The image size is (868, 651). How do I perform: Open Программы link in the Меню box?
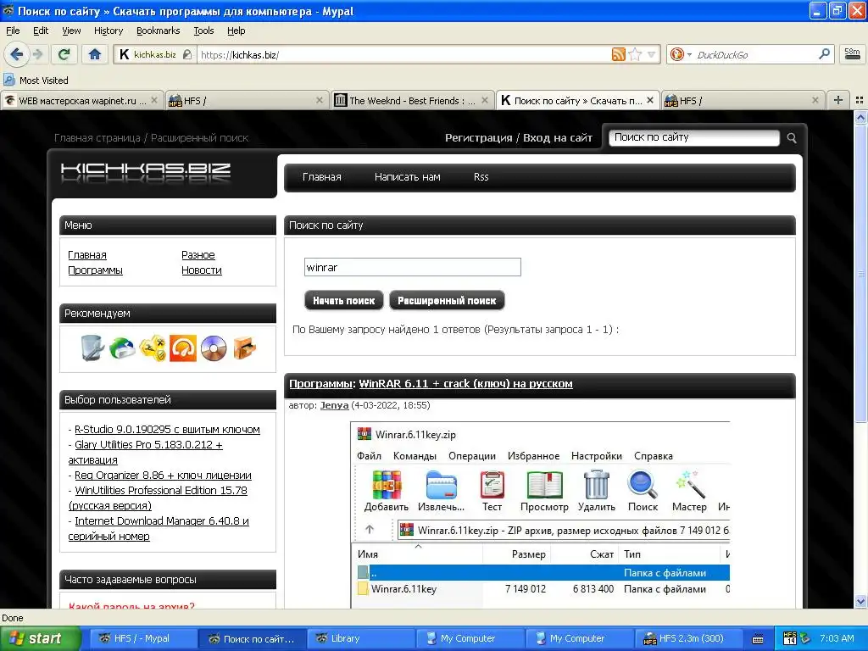(x=95, y=270)
